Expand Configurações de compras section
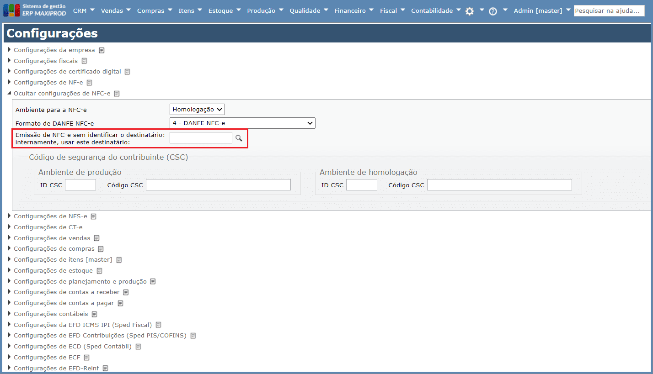The height and width of the screenshot is (374, 653). [10, 249]
